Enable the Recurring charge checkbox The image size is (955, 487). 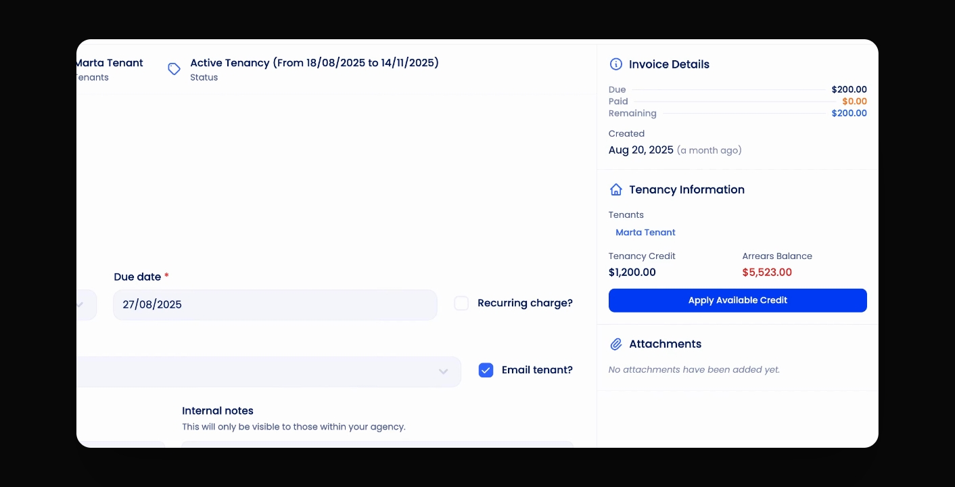[461, 303]
